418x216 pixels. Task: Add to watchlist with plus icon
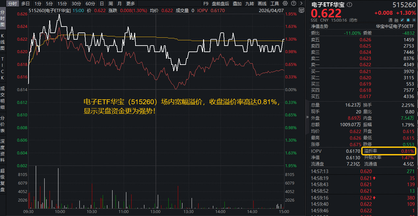click(414, 20)
